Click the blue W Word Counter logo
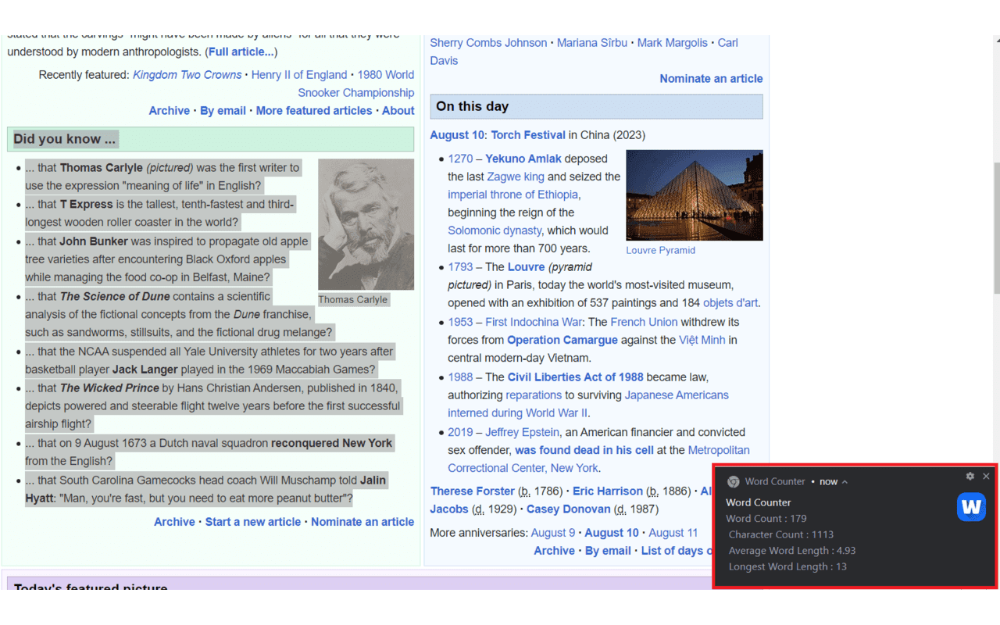Viewport: 1000px width, 625px height. click(x=971, y=507)
